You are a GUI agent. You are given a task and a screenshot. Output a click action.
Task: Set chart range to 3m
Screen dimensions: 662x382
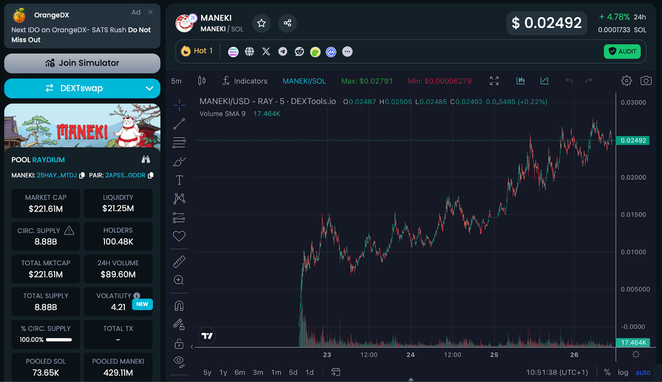pyautogui.click(x=258, y=372)
